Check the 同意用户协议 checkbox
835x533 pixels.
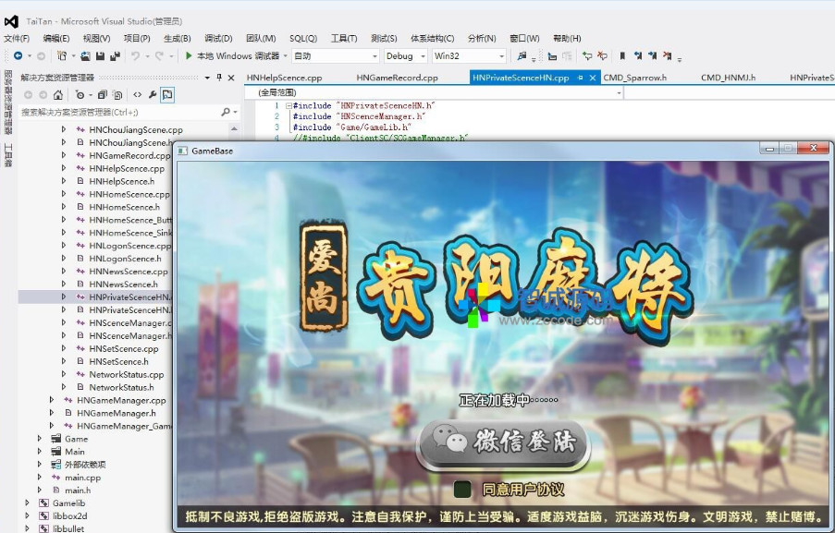pyautogui.click(x=462, y=490)
